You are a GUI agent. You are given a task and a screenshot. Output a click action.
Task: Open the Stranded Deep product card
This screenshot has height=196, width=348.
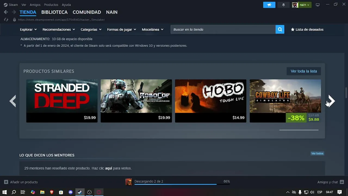62,101
